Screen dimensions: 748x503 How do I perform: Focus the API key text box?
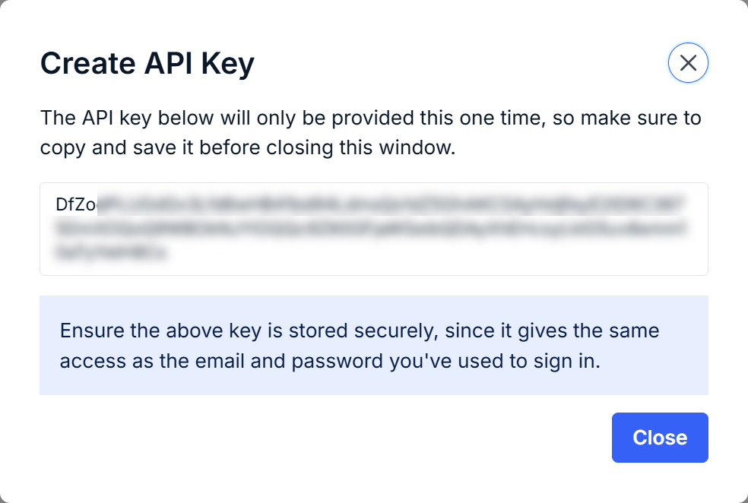tap(374, 229)
